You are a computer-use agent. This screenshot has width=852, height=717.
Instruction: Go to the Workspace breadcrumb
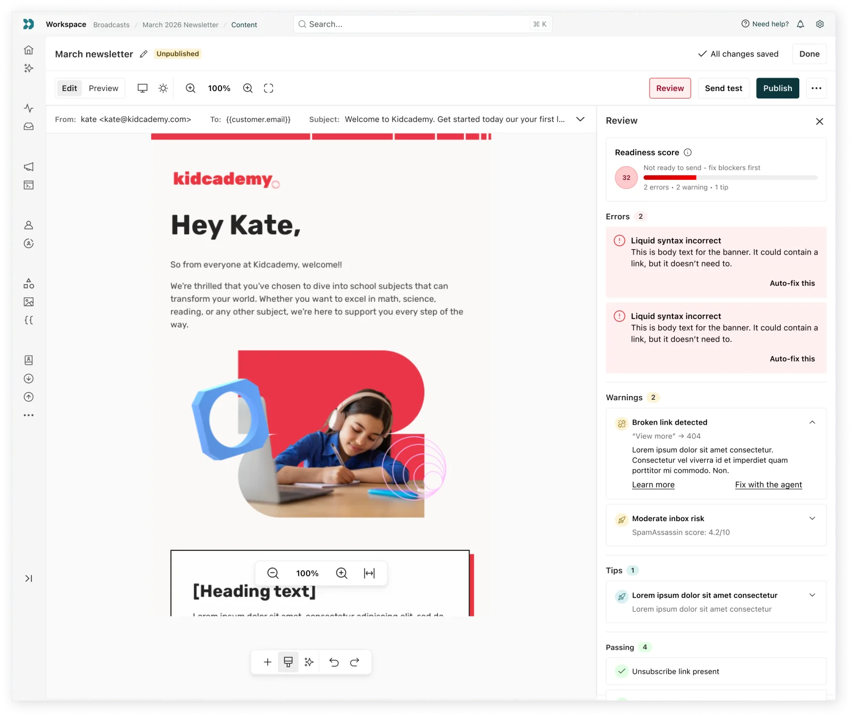click(66, 24)
